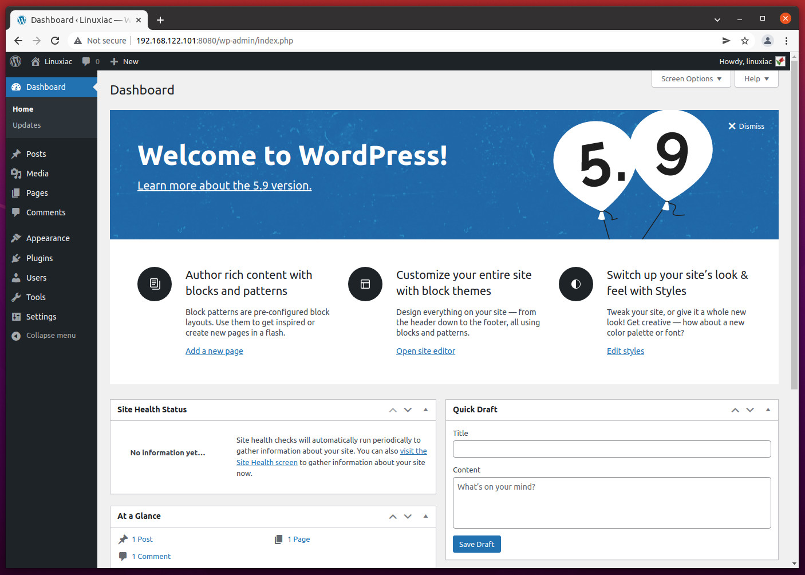Toggle At a Glance panel collapse
Screen dimensions: 805x575
coord(425,517)
